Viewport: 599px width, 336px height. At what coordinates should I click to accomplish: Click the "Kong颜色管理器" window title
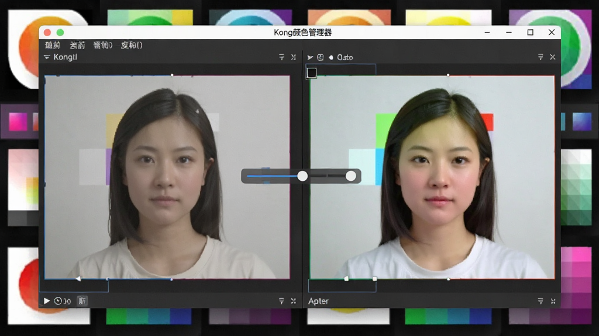(x=302, y=33)
